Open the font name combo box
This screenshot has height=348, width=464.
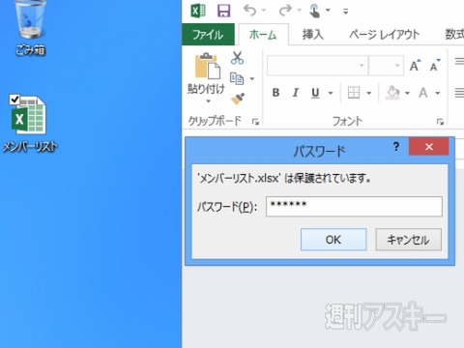pyautogui.click(x=317, y=66)
